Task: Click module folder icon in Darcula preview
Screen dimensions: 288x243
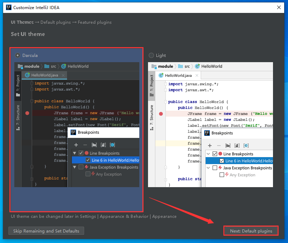Action: click(20, 66)
